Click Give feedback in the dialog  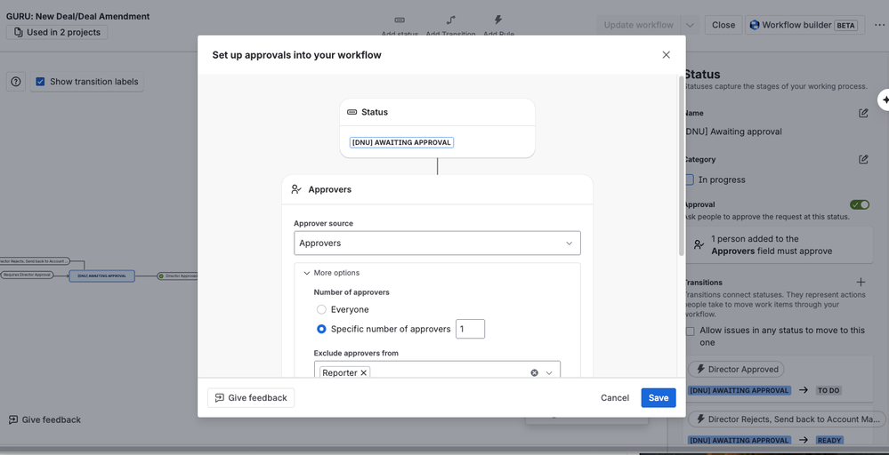point(251,398)
